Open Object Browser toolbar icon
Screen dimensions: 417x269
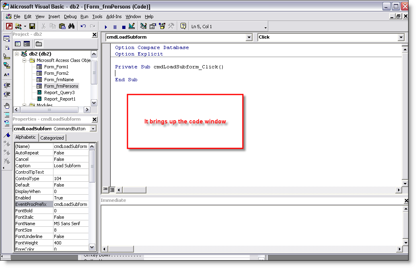[162, 26]
